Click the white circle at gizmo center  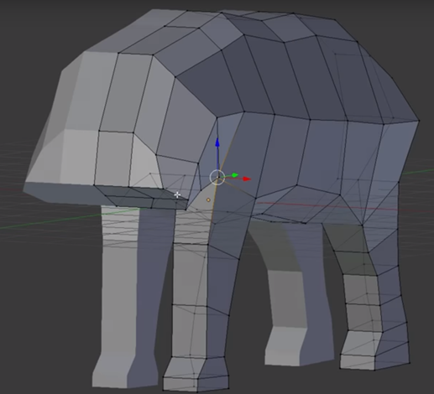click(x=217, y=178)
